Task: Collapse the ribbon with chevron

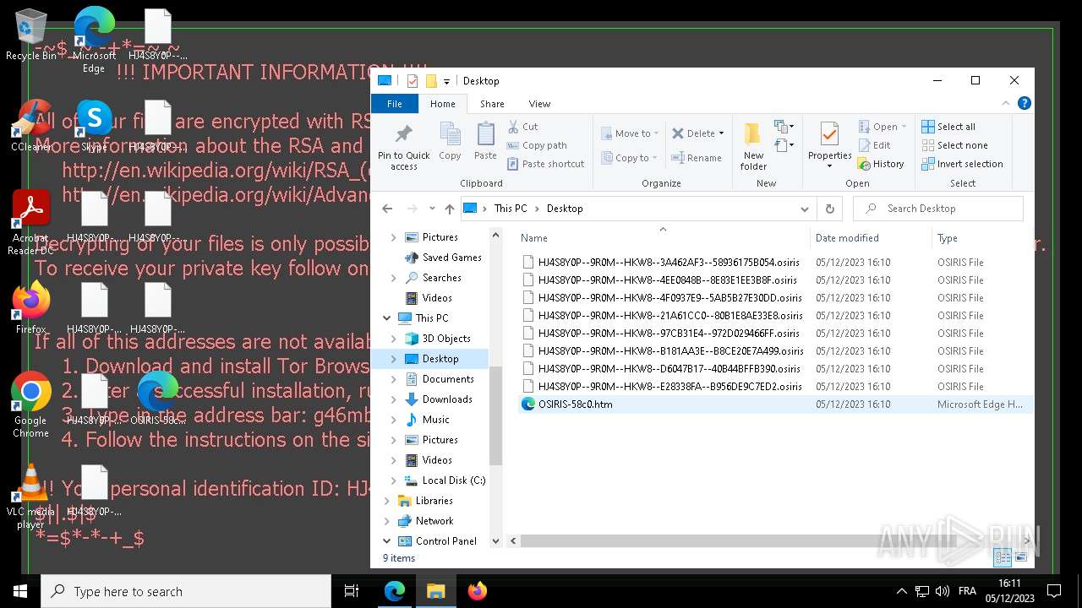Action: (x=1004, y=104)
